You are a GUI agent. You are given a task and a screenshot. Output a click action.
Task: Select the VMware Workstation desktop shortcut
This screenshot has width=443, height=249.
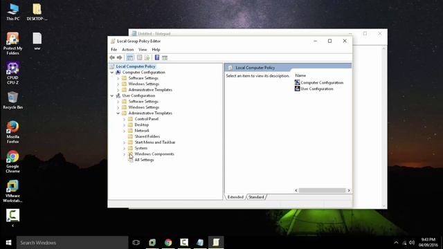click(x=12, y=192)
